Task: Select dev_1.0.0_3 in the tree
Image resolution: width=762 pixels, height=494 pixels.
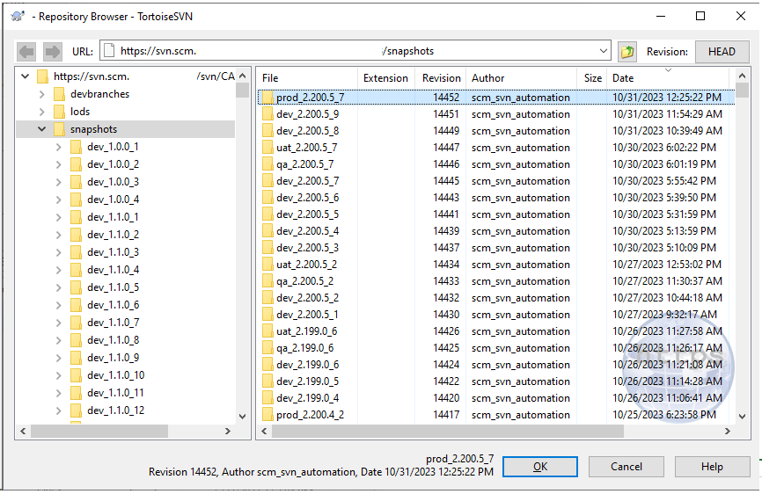Action: tap(113, 182)
